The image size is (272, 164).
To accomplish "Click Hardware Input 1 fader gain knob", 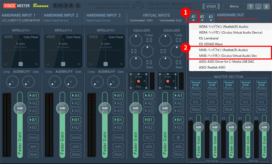I will coord(20,108).
